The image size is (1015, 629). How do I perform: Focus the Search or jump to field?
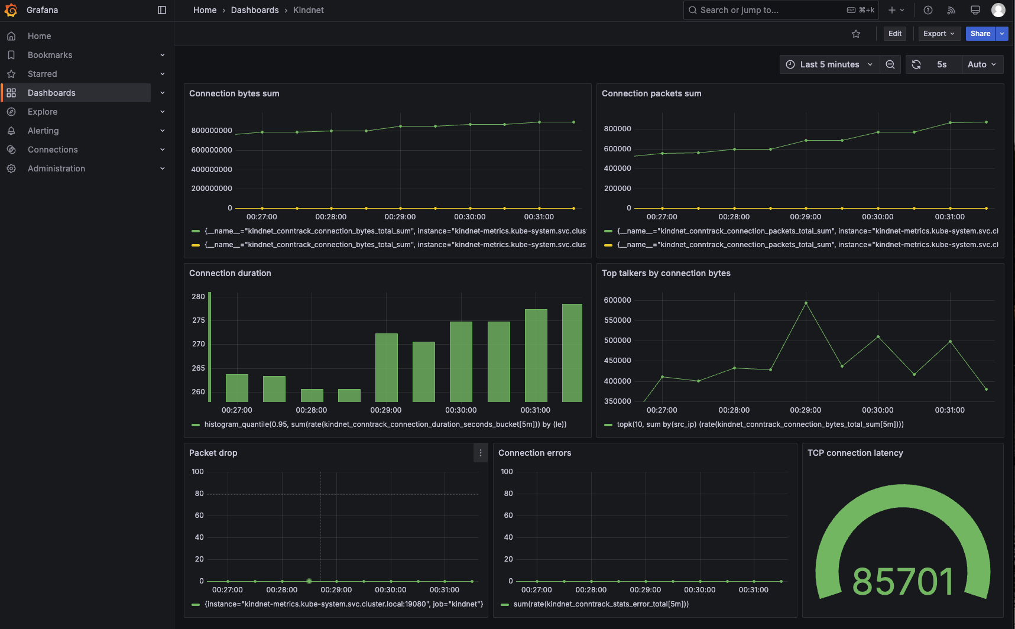[768, 10]
